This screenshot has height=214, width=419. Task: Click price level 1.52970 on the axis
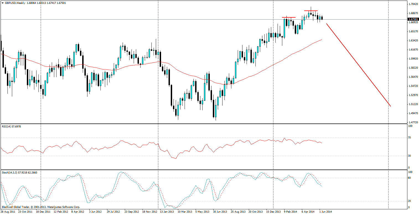413,95
